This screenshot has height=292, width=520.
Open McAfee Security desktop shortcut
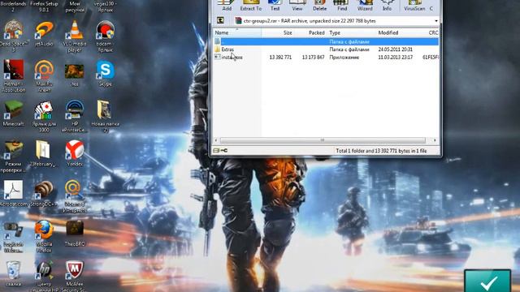pyautogui.click(x=75, y=276)
